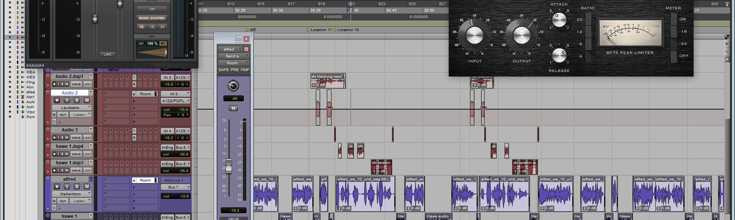Click the Location 11 marker diamond

tap(308, 30)
